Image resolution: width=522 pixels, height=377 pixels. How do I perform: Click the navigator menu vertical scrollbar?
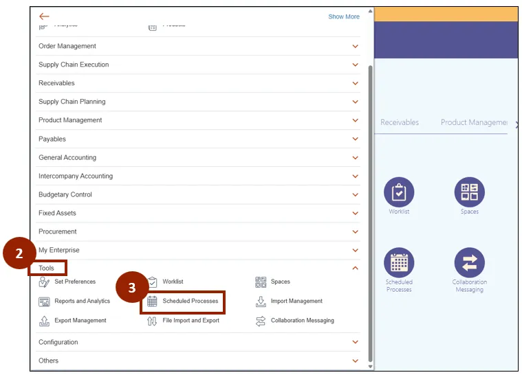(x=370, y=214)
